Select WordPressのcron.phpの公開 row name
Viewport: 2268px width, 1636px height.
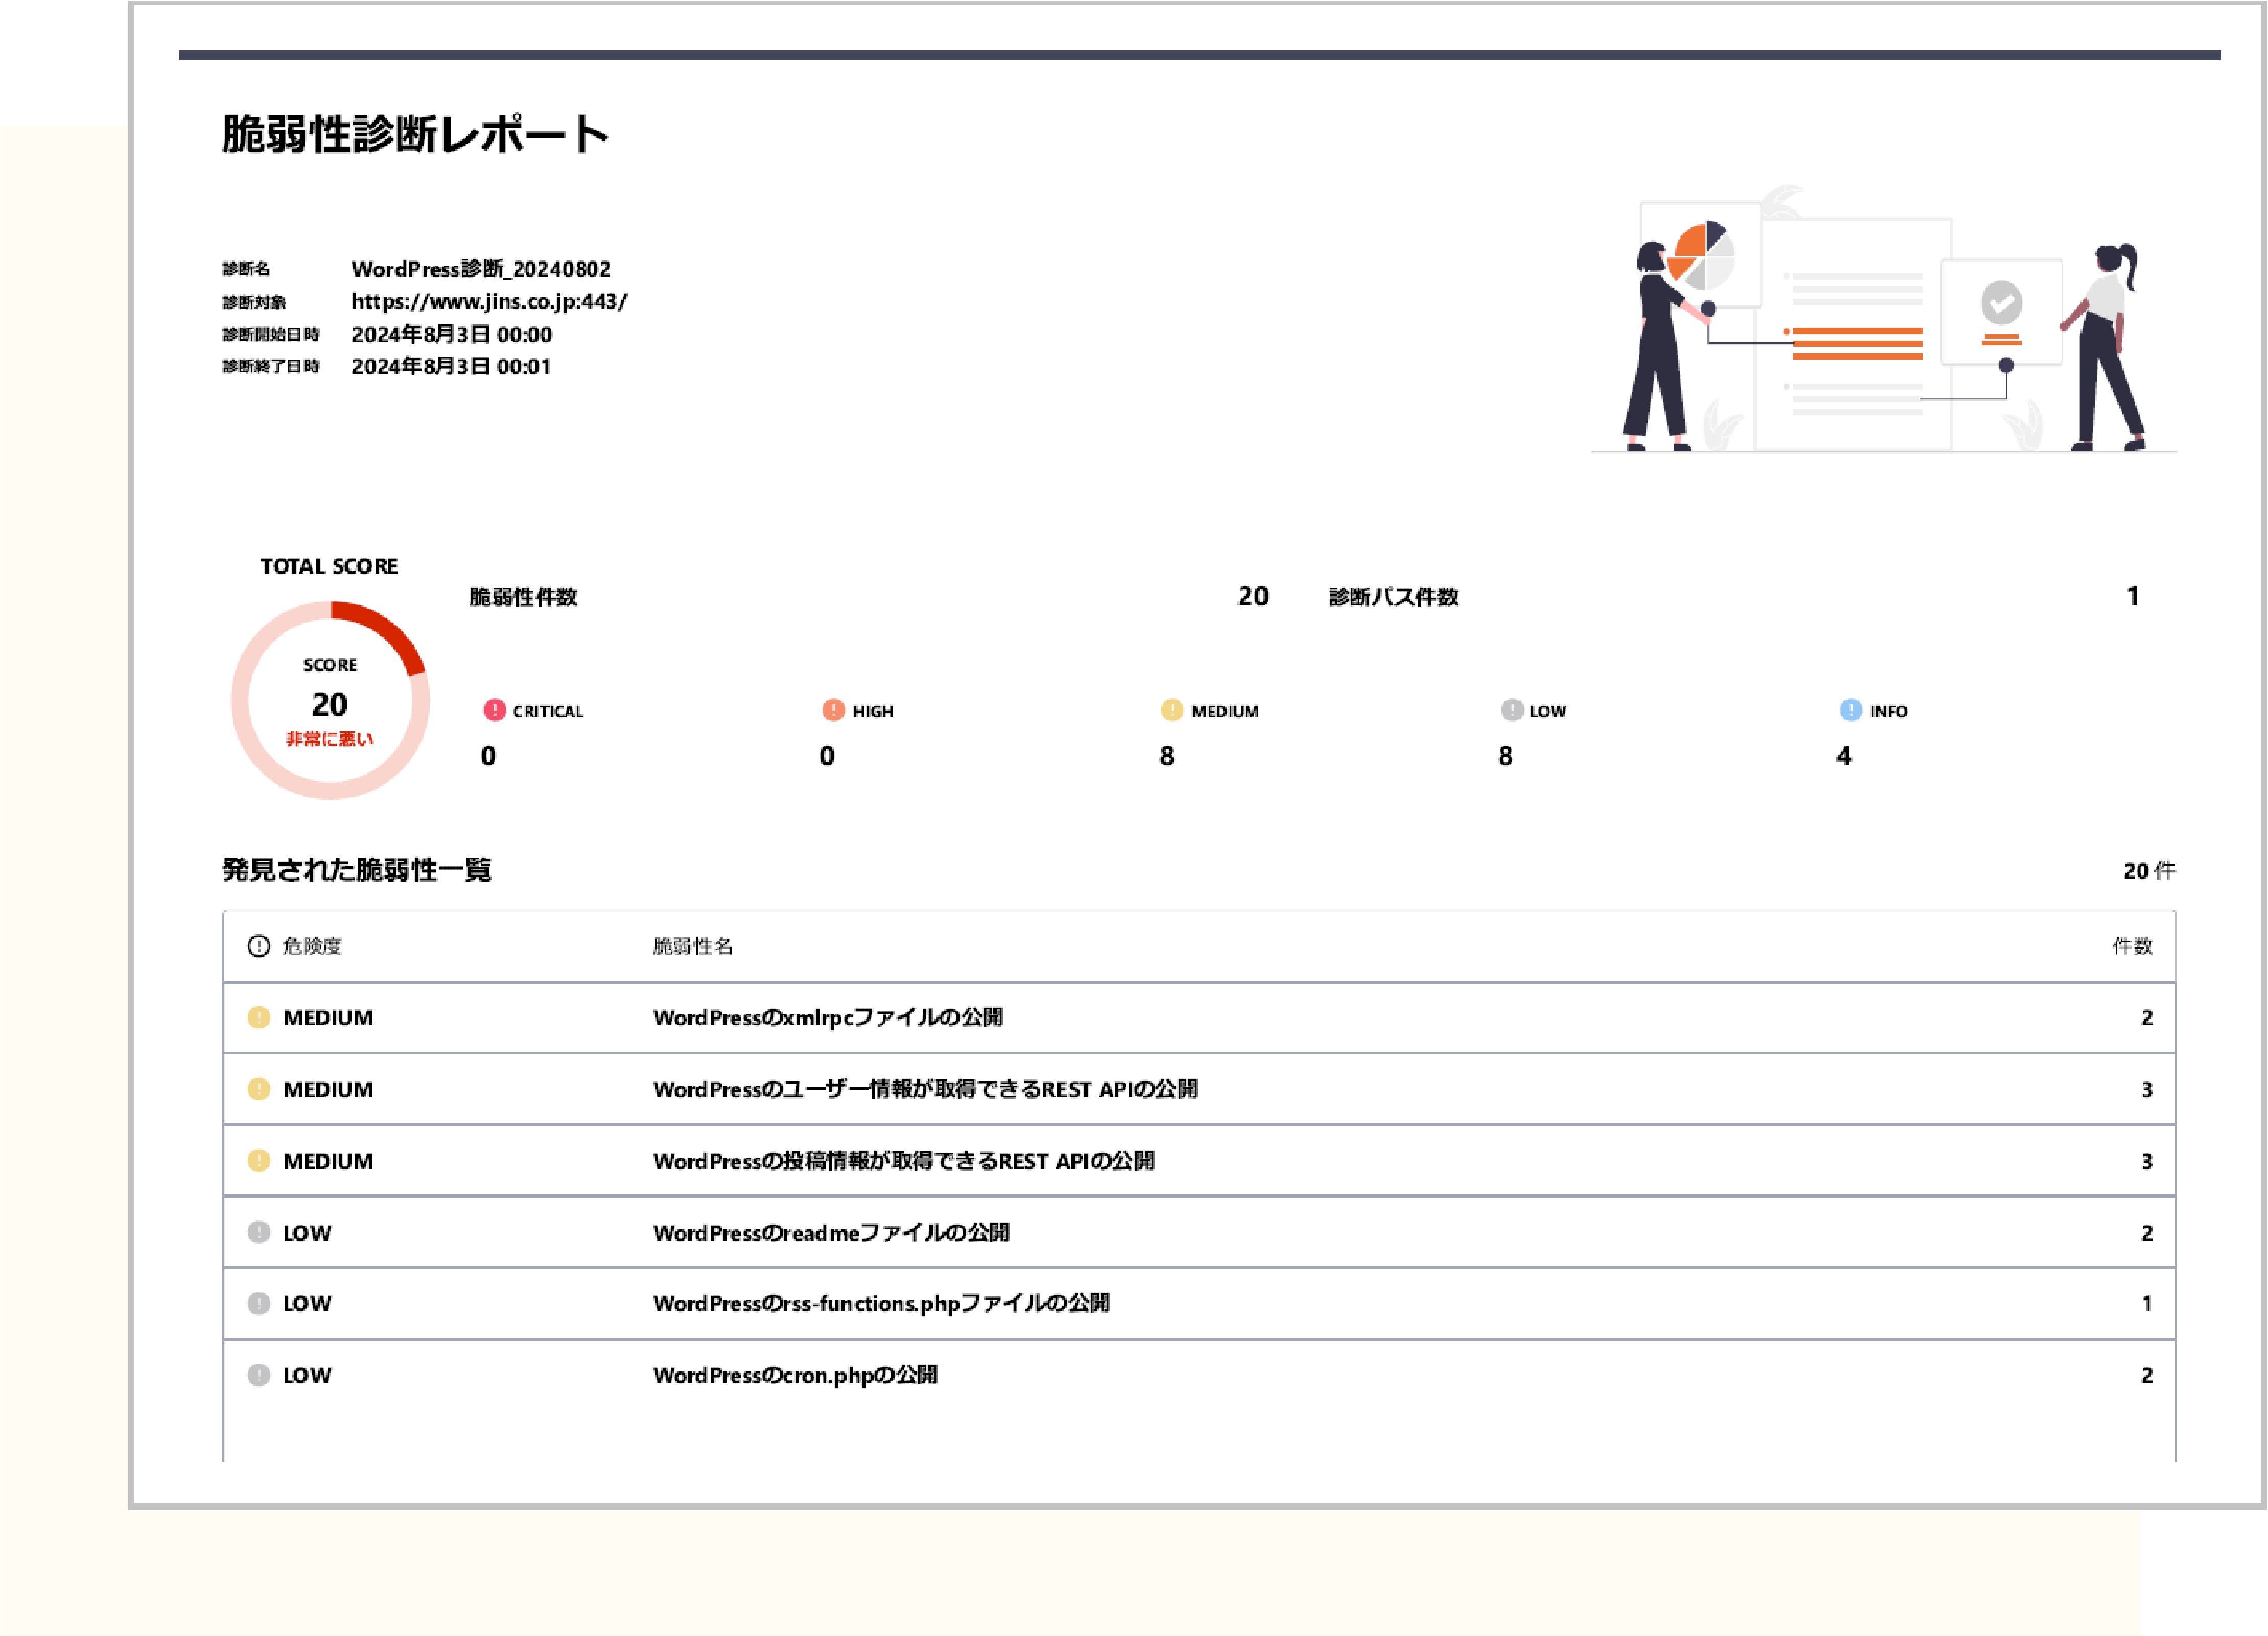[795, 1375]
